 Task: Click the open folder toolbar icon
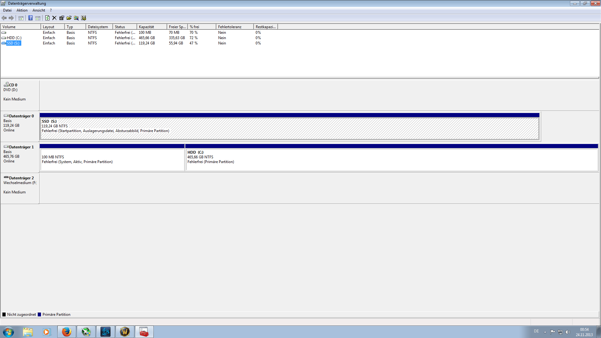[x=69, y=18]
